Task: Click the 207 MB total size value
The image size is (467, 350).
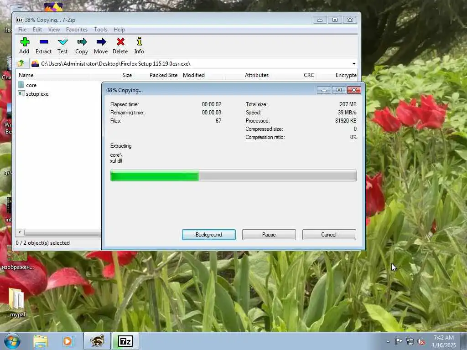Action: click(x=348, y=104)
